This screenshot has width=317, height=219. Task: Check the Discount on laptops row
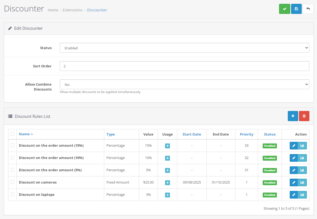[x=12, y=194]
